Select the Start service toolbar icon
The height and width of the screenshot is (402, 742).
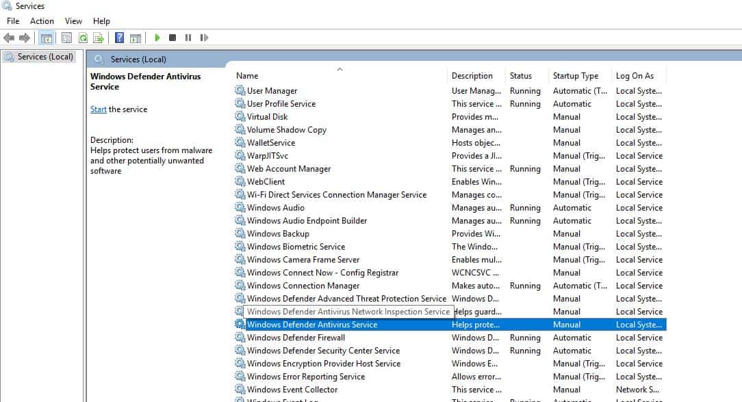click(157, 38)
